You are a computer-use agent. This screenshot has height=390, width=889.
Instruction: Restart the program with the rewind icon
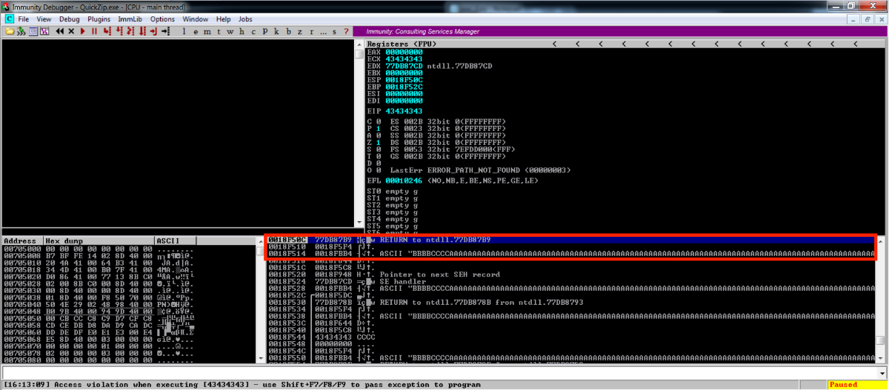[60, 31]
